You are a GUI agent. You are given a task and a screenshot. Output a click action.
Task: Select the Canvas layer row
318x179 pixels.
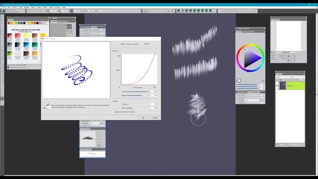(x=290, y=86)
